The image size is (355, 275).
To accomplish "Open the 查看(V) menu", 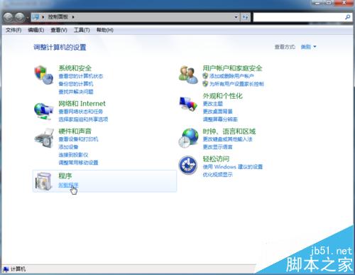I will click(x=59, y=30).
